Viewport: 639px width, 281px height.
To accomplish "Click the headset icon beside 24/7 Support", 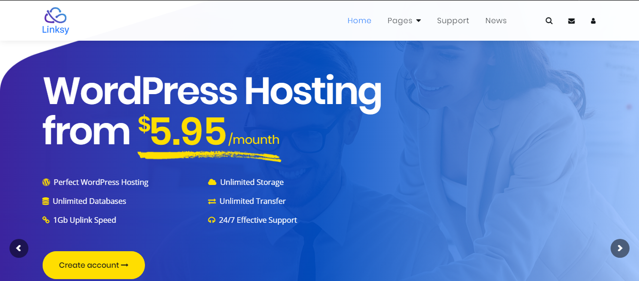I will pos(212,220).
